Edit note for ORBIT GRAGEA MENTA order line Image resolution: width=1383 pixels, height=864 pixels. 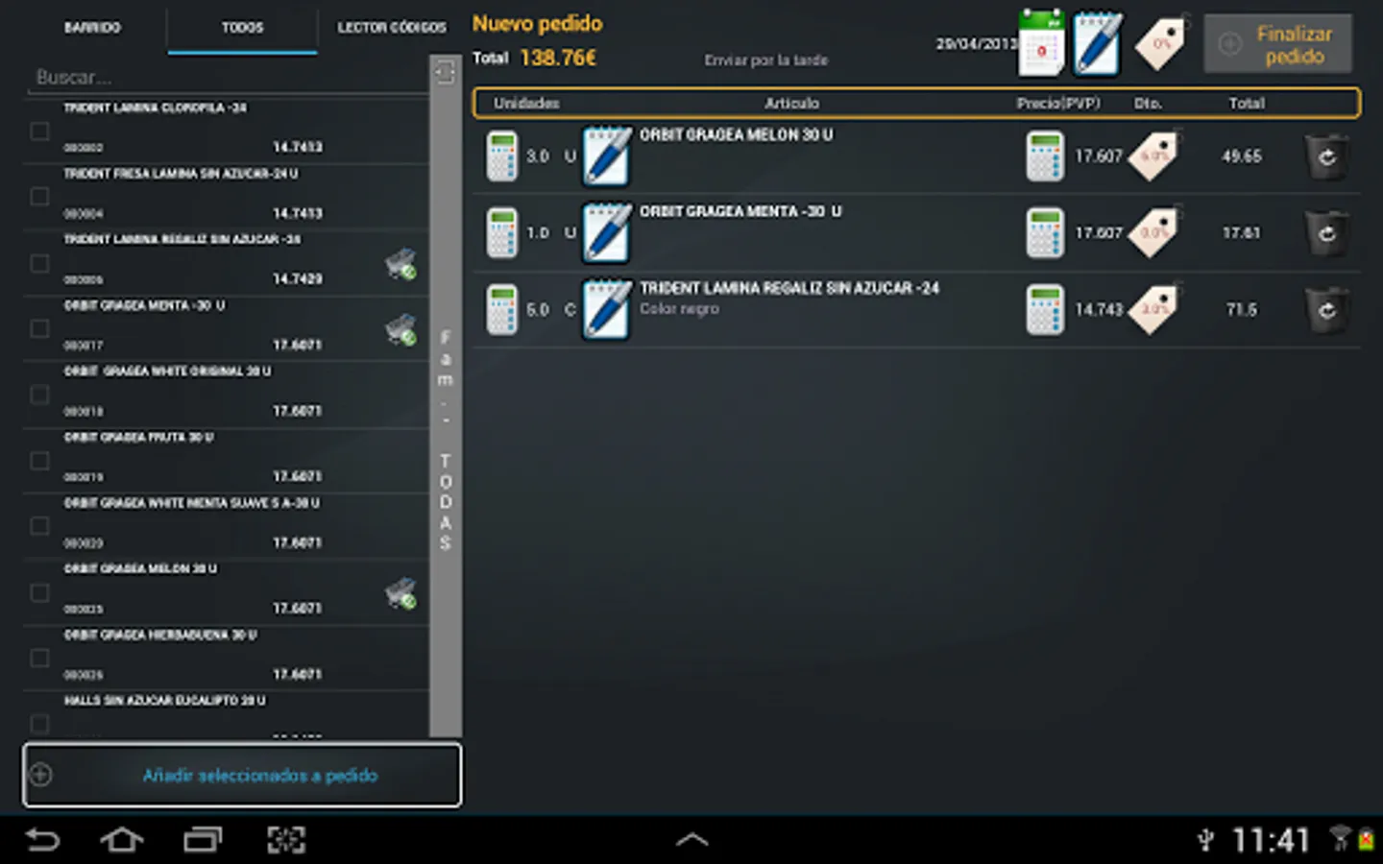pos(607,233)
